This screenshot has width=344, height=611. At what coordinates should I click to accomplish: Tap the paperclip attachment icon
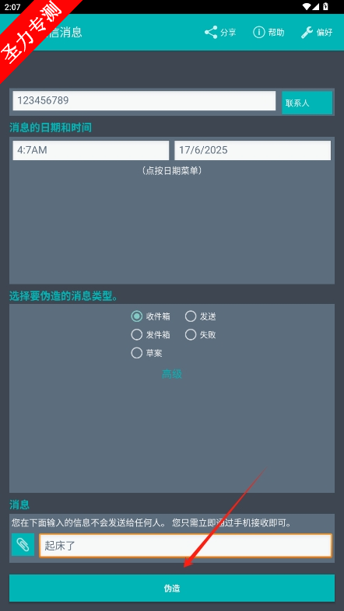coord(23,545)
